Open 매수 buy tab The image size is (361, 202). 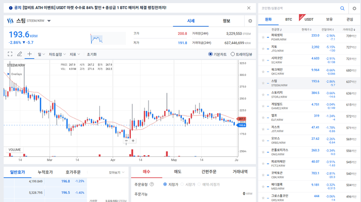point(146,172)
